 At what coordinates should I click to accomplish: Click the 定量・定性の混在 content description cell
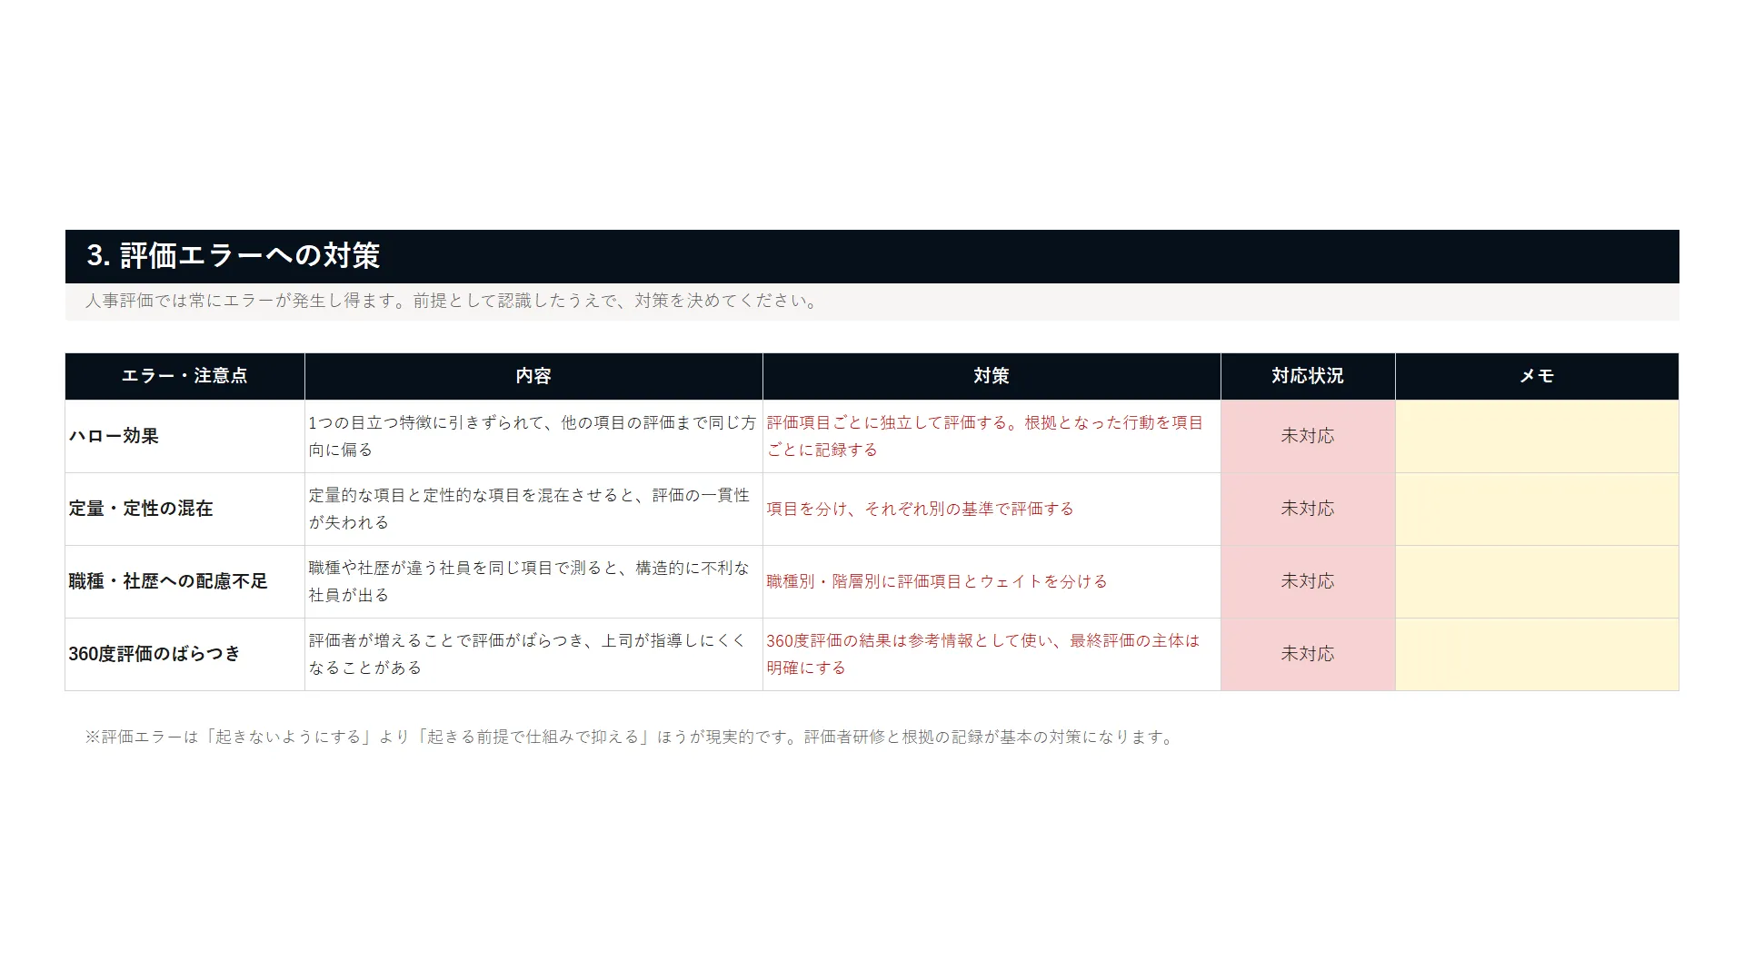[x=533, y=509]
